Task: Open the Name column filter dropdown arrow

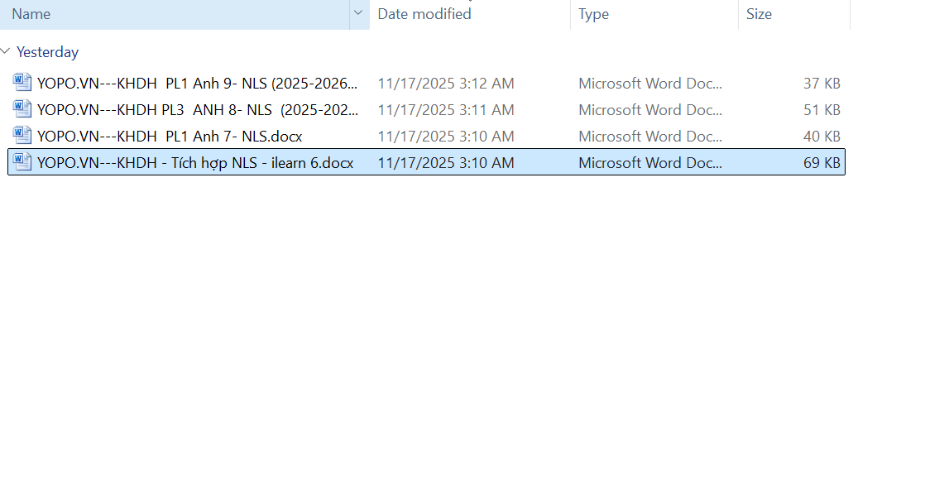Action: (x=358, y=14)
